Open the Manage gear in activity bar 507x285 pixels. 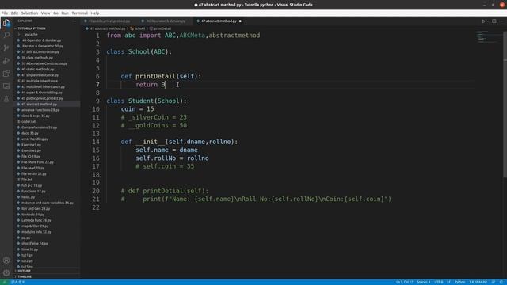(x=6, y=273)
